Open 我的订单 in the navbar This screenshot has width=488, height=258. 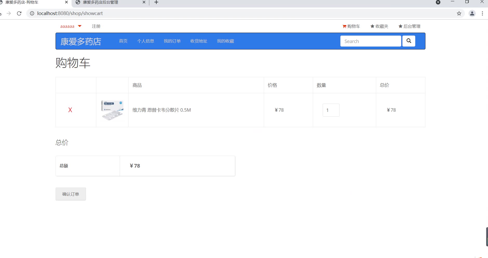pyautogui.click(x=172, y=41)
